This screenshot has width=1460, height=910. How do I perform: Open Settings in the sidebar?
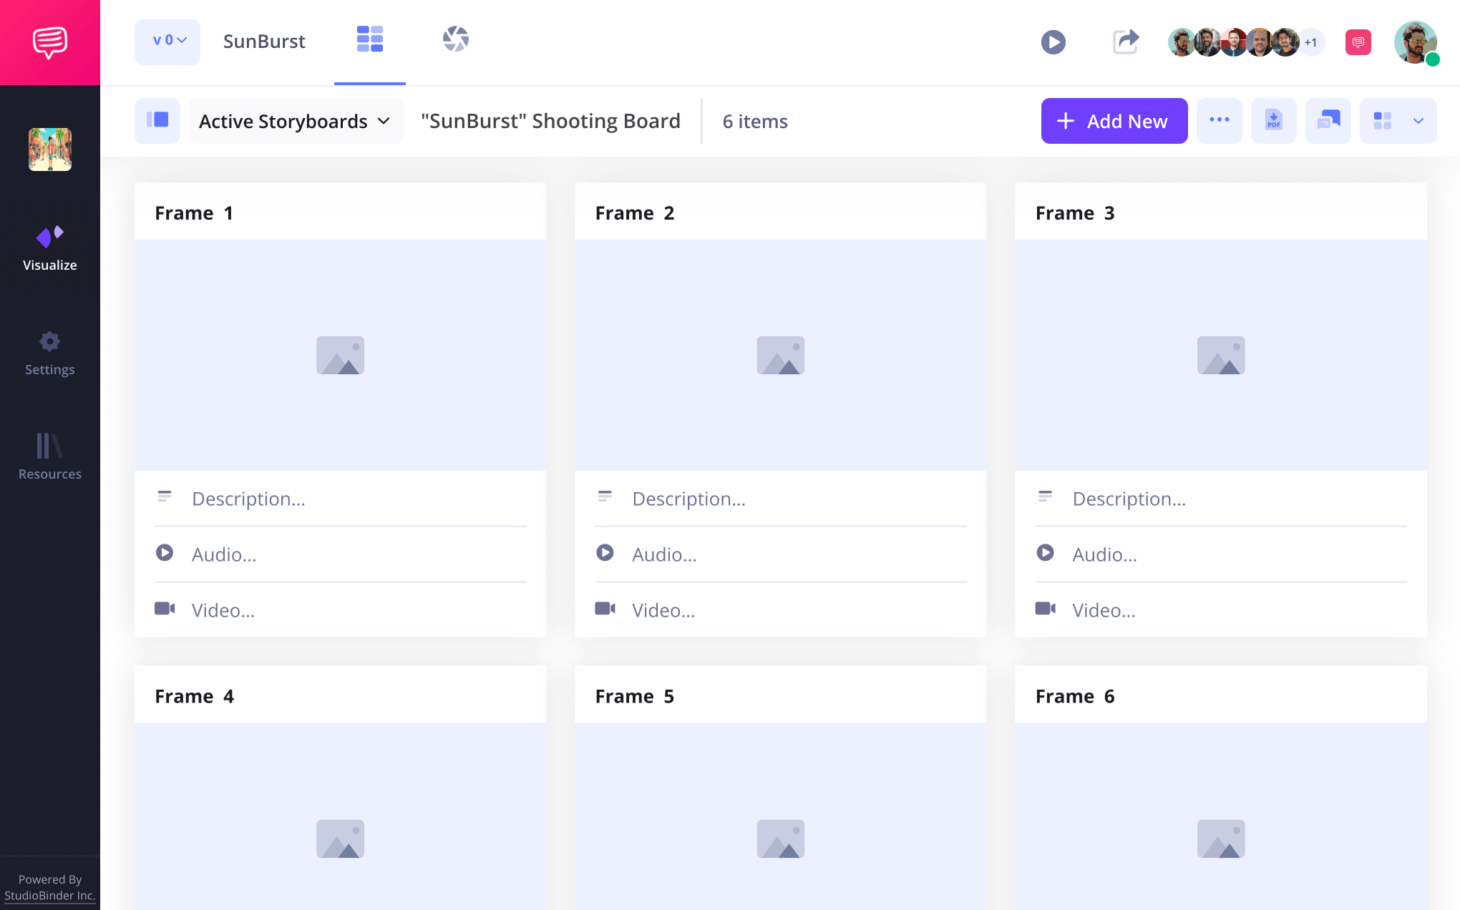coord(49,353)
